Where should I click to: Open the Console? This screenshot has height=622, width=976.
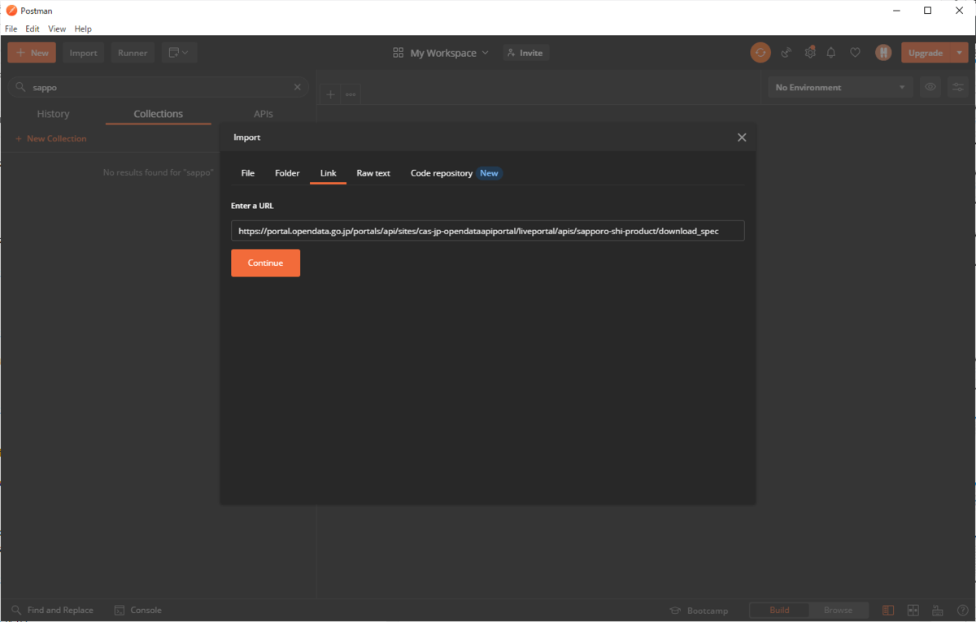(x=138, y=610)
